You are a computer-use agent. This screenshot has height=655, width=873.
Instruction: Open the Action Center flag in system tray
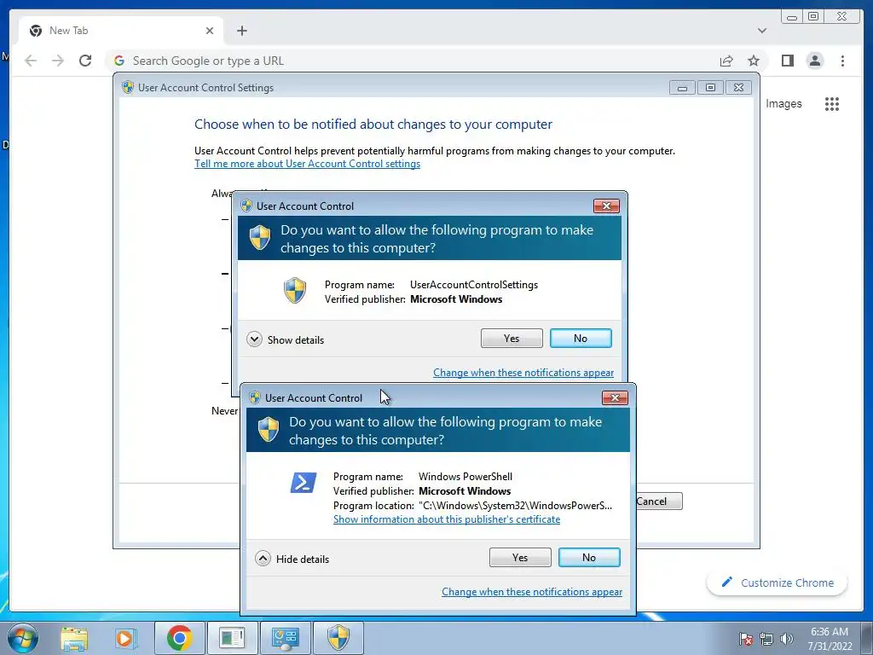[x=745, y=639]
